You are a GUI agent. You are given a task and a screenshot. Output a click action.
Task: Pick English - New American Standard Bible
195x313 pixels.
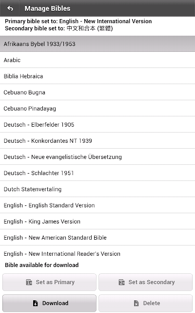click(x=97, y=238)
